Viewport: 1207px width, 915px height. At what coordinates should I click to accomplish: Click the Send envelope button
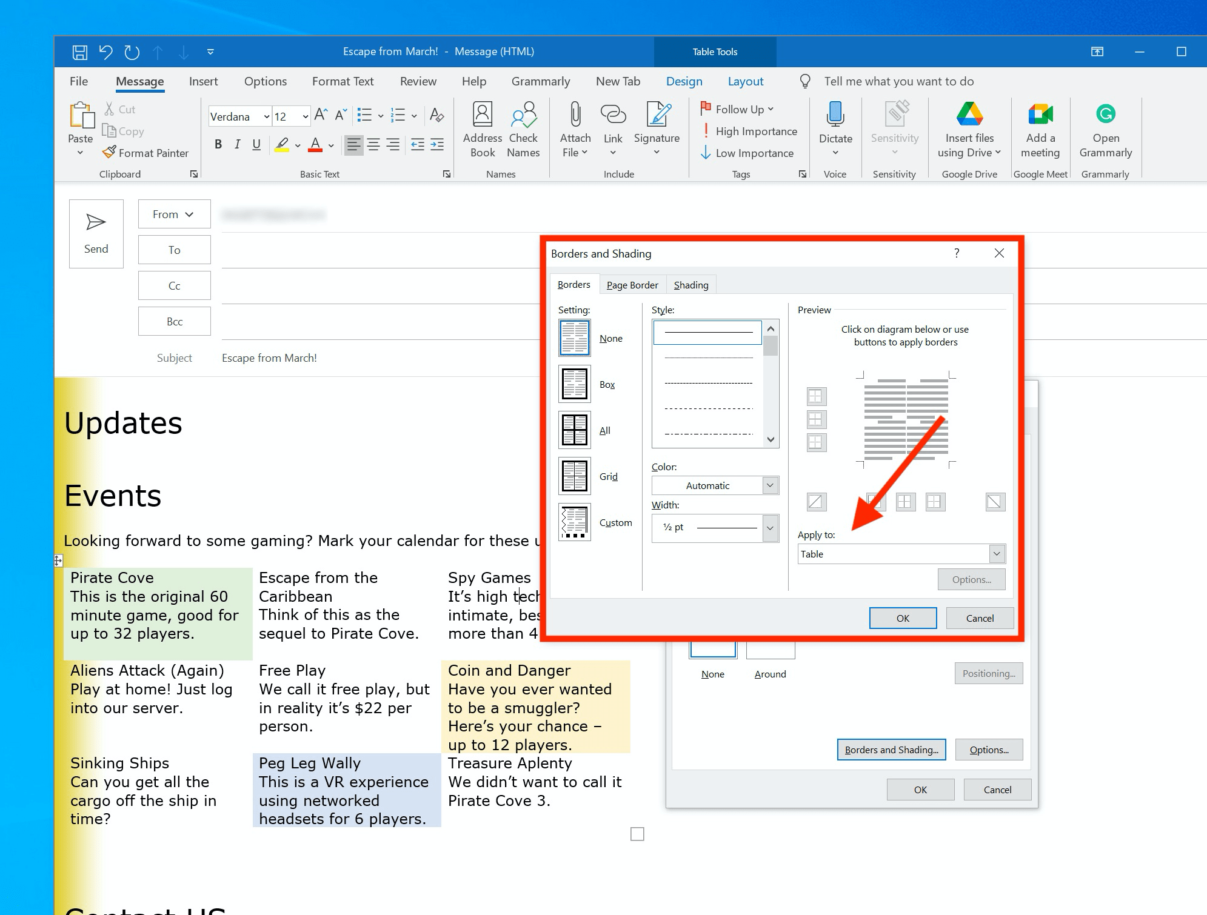click(x=96, y=233)
